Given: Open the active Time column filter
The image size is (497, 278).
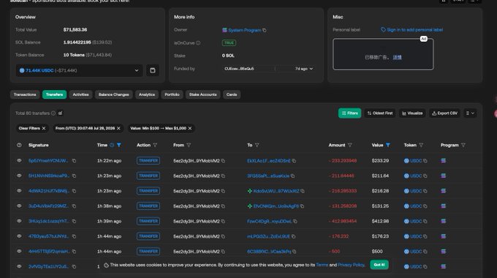Looking at the screenshot, I should click(x=119, y=145).
